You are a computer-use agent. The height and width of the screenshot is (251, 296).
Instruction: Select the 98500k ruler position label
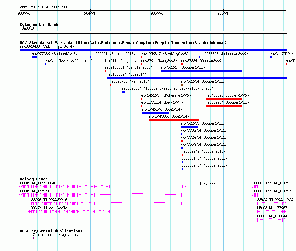pyautogui.click(x=157, y=13)
